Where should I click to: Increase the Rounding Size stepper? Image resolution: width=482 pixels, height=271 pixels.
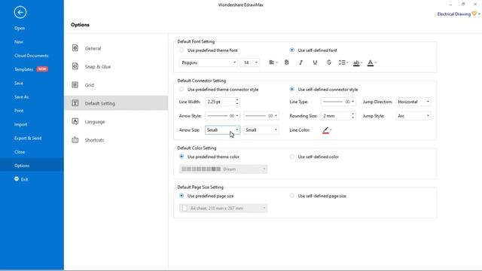[x=352, y=114]
